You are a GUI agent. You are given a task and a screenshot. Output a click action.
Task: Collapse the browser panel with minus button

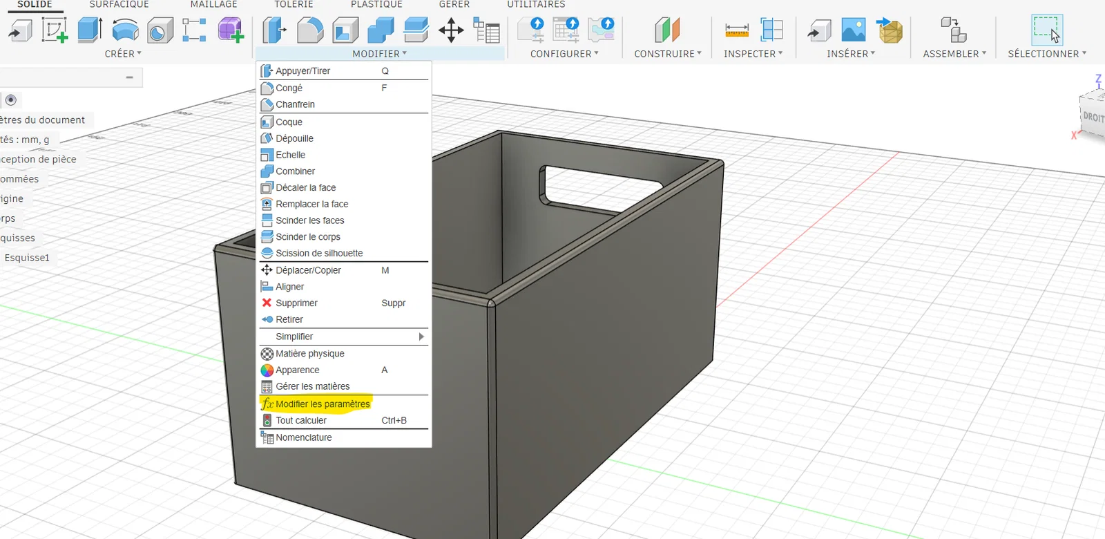129,77
